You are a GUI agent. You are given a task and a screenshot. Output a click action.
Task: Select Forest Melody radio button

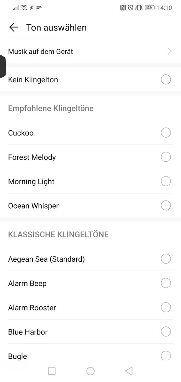pyautogui.click(x=166, y=157)
